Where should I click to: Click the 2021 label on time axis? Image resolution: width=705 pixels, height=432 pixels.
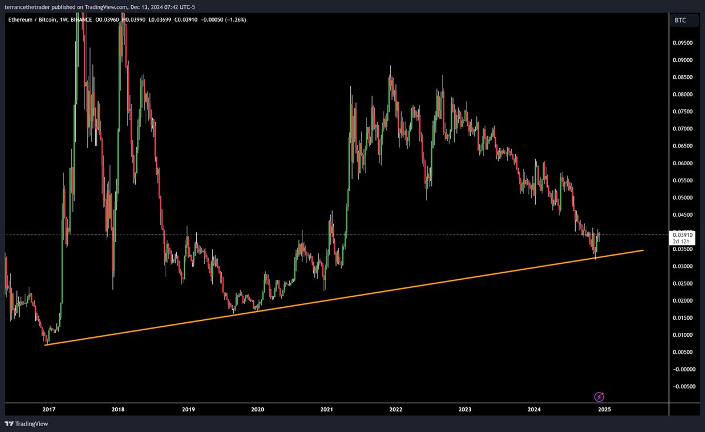(x=327, y=409)
